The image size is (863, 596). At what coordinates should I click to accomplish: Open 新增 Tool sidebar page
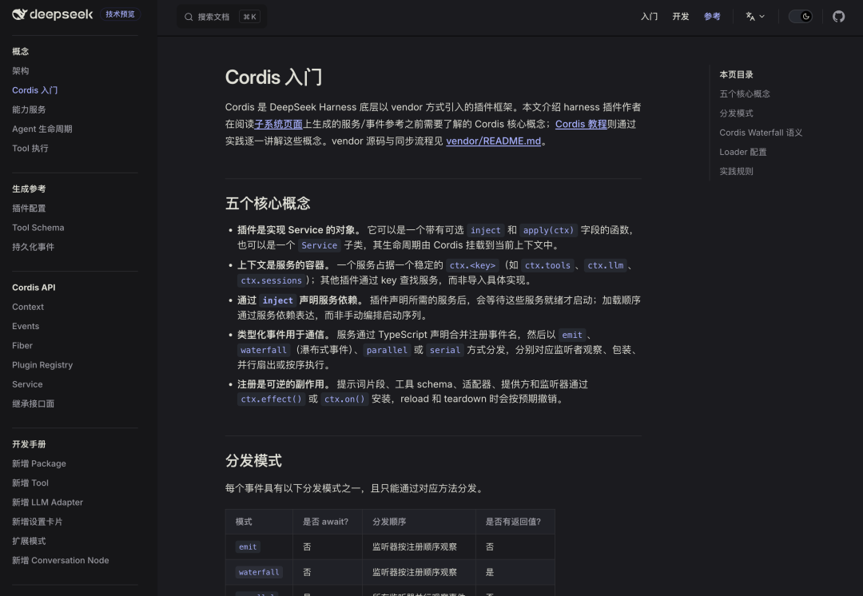(x=30, y=483)
